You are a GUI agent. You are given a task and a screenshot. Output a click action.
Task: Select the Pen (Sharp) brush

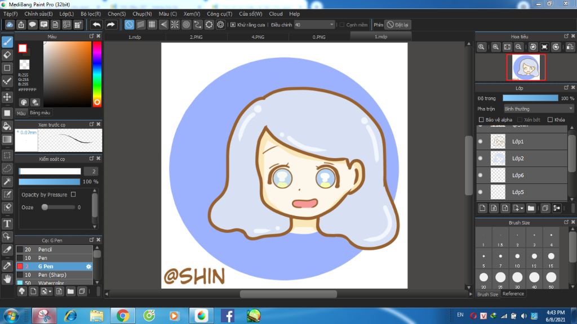54,274
